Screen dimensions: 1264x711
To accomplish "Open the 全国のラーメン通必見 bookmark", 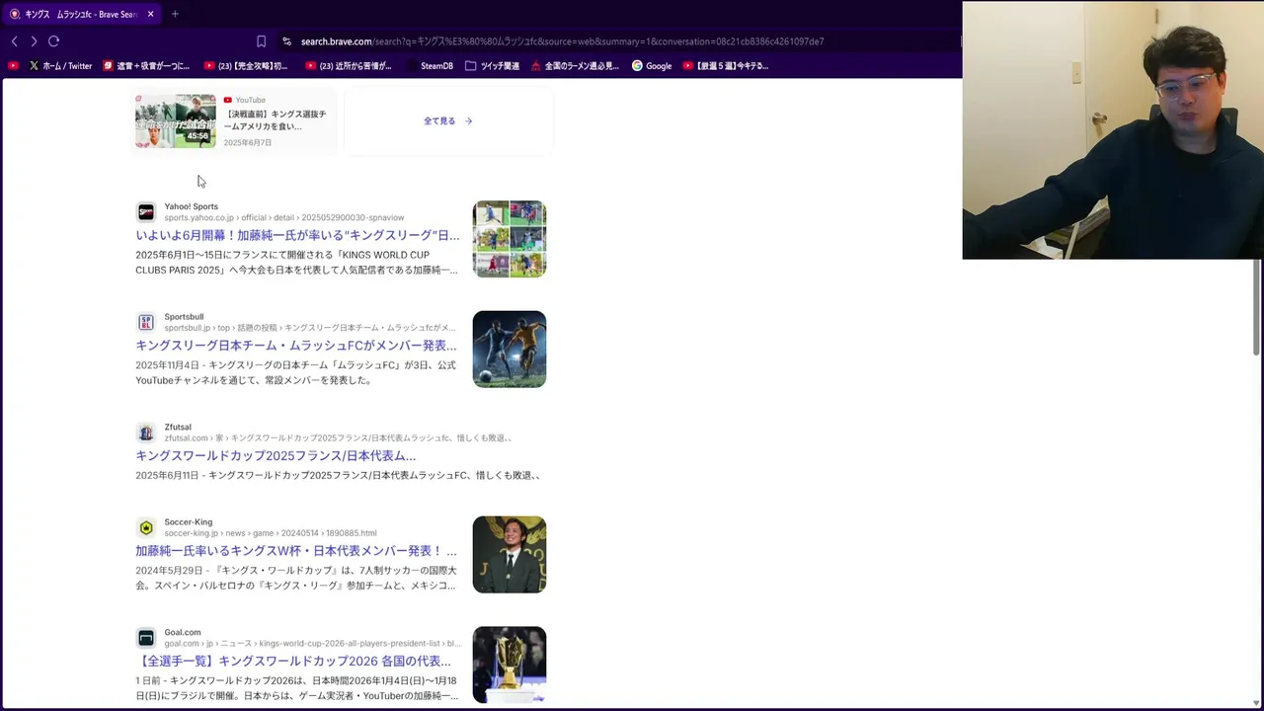I will (575, 66).
